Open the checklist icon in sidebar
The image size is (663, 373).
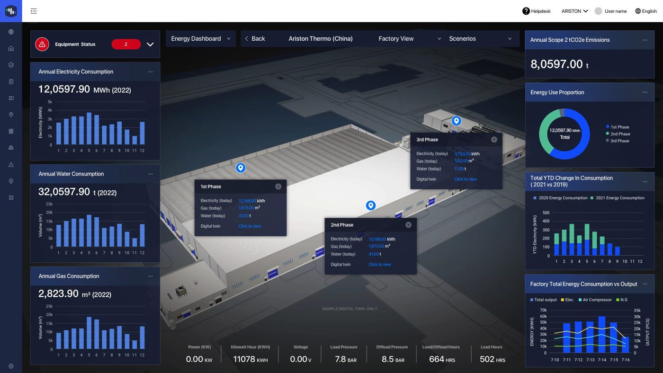pyautogui.click(x=11, y=98)
